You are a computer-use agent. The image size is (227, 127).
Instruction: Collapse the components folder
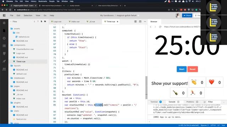[x=18, y=45]
